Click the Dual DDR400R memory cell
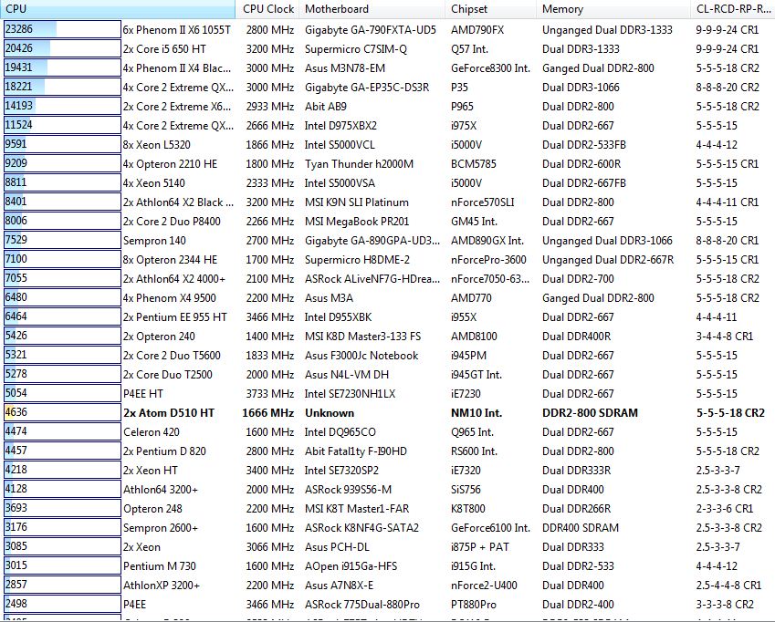Image resolution: width=775 pixels, height=622 pixels. point(576,337)
